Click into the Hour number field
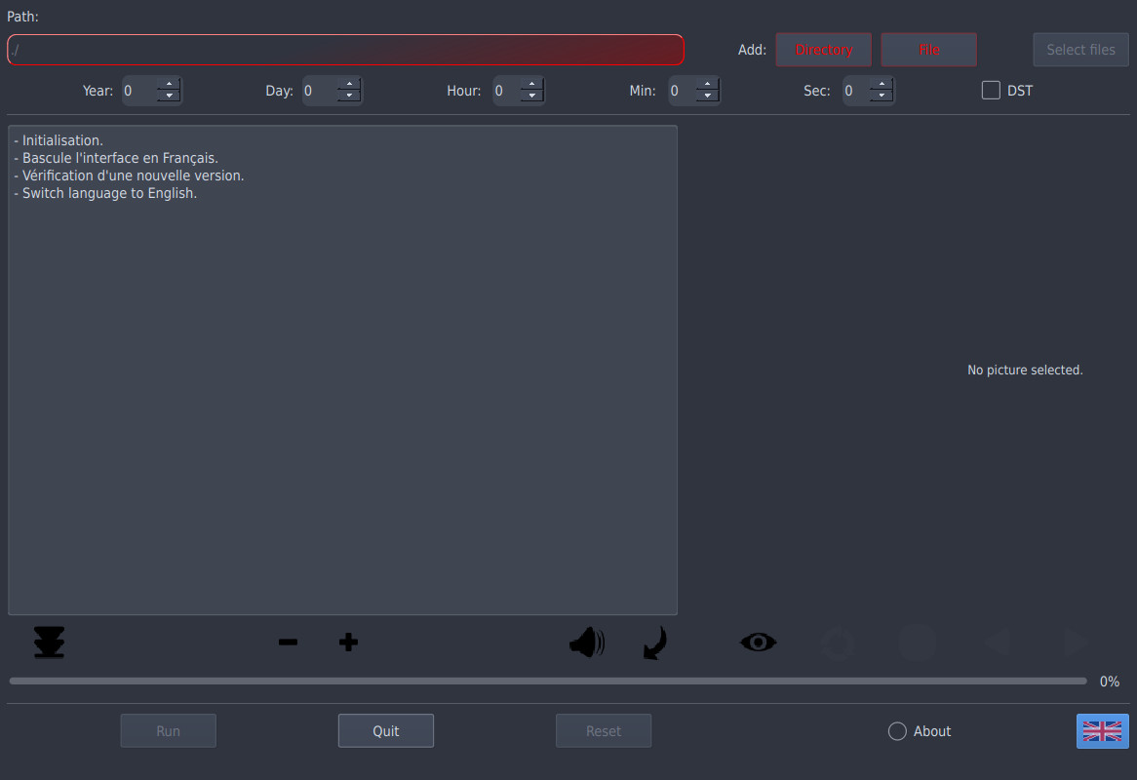 click(x=507, y=91)
